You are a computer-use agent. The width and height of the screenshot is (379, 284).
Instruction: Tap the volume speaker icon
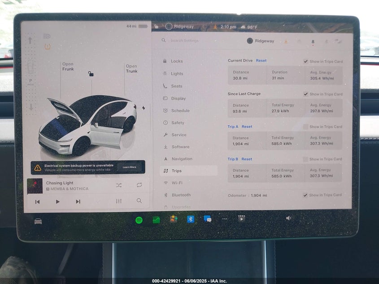click(x=288, y=218)
